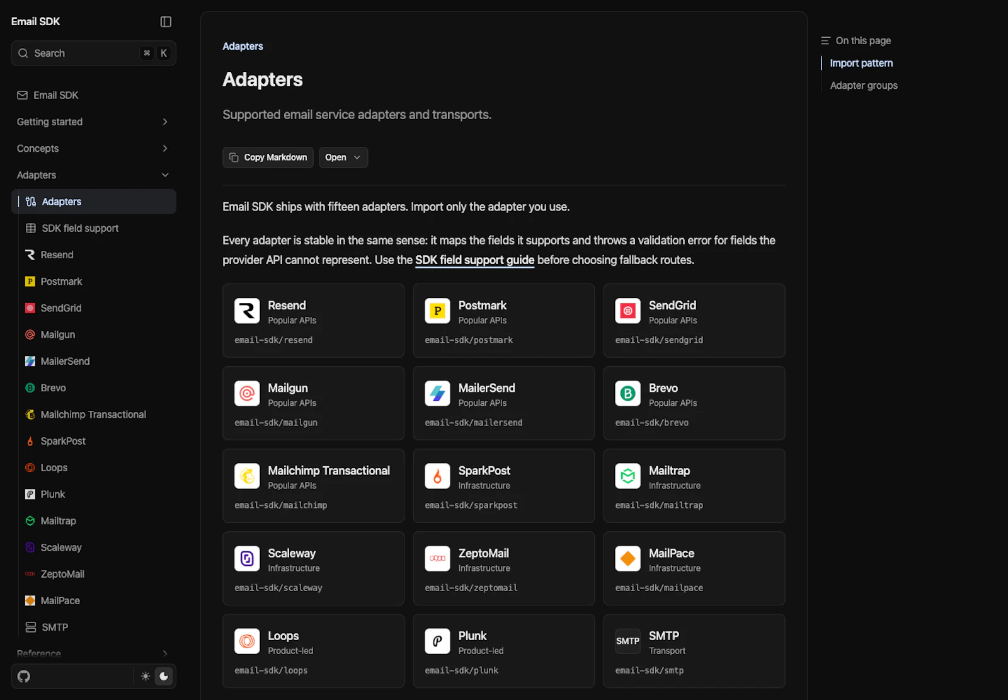Click the Mailchimp icon in the sidebar
Image resolution: width=1008 pixels, height=700 pixels.
tap(30, 415)
